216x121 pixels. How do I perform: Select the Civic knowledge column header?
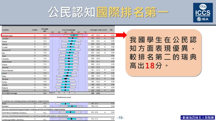tap(69, 30)
